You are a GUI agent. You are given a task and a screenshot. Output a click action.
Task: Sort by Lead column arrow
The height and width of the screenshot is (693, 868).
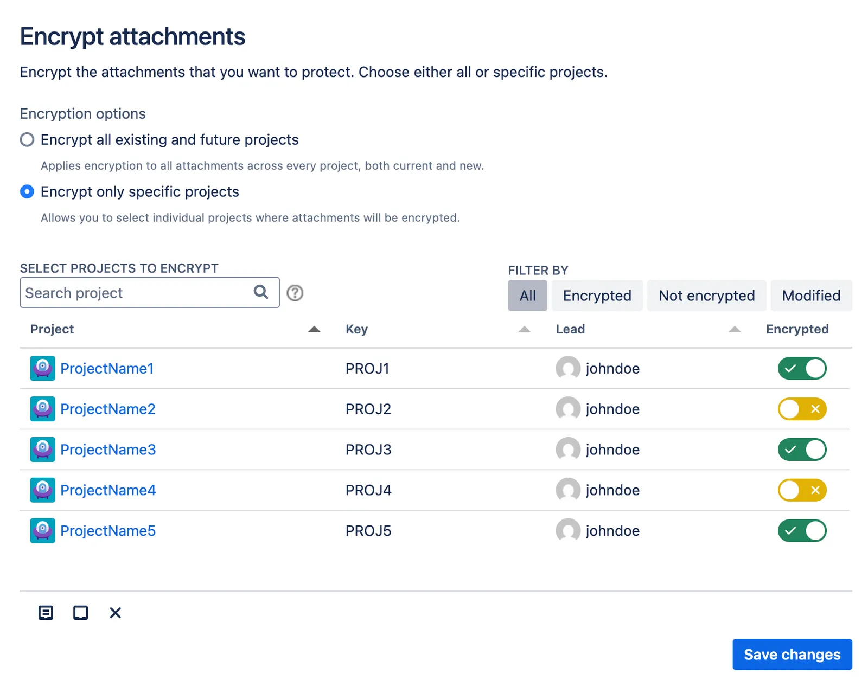pyautogui.click(x=735, y=329)
